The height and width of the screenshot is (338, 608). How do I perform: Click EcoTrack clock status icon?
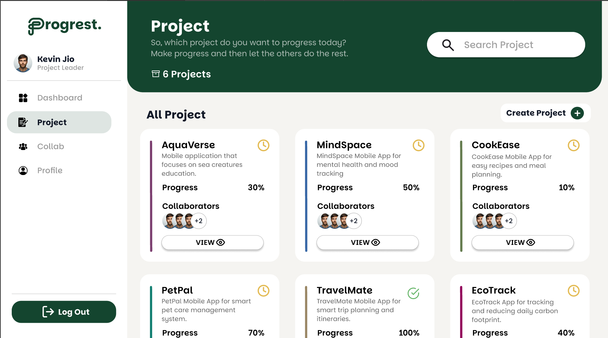tap(573, 291)
